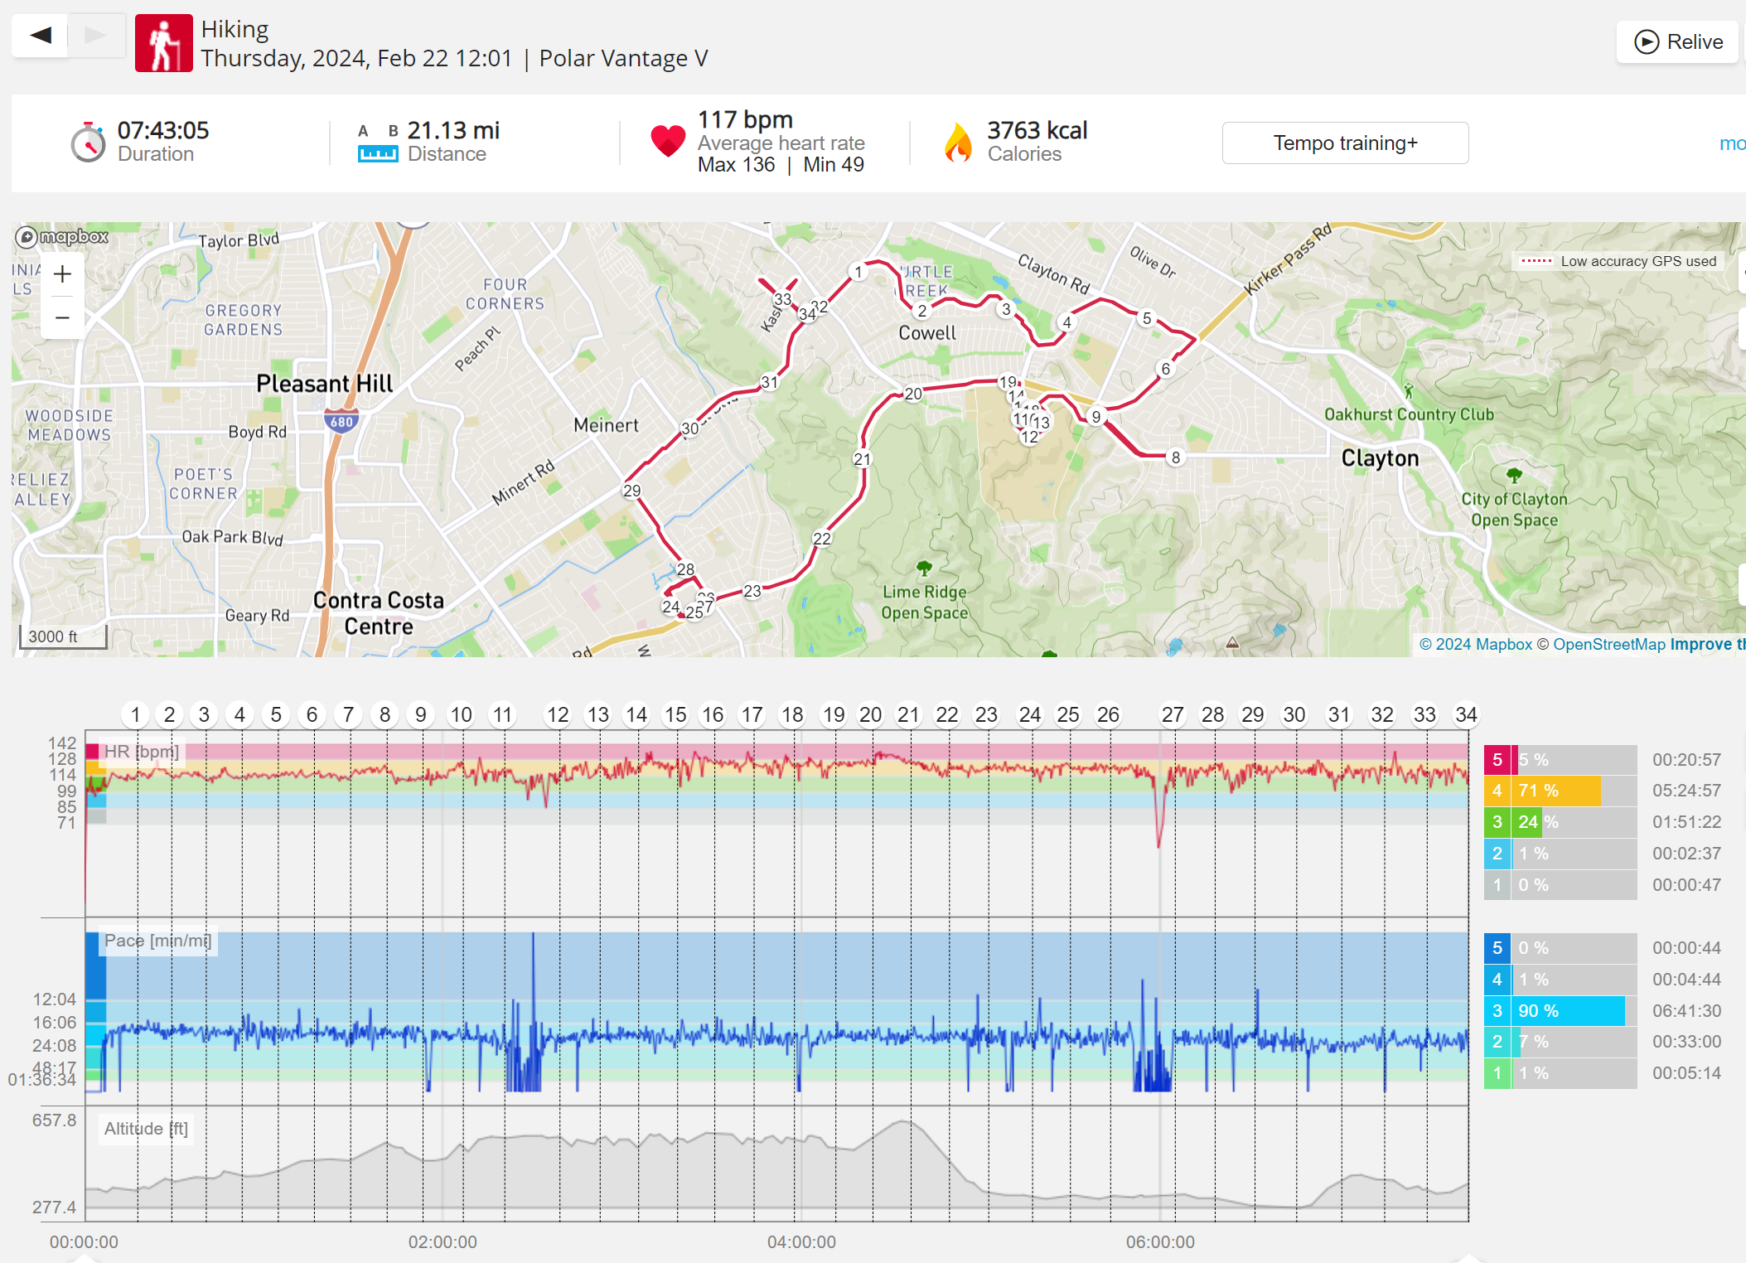Image resolution: width=1746 pixels, height=1263 pixels.
Task: Open the Relive playback button
Action: click(x=1678, y=41)
